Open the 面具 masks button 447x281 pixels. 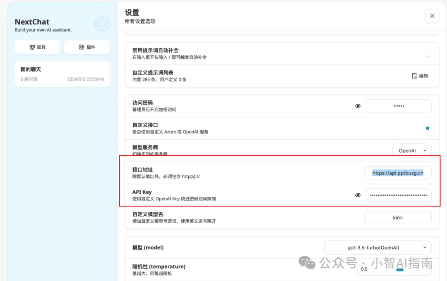[38, 47]
